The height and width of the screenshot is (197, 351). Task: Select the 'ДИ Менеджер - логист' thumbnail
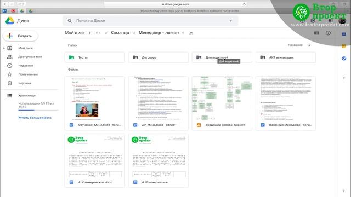(158, 99)
